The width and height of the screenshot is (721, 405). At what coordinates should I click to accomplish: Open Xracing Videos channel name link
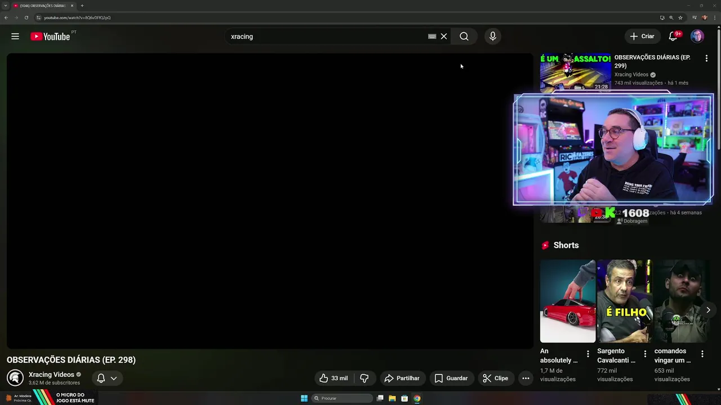51,375
